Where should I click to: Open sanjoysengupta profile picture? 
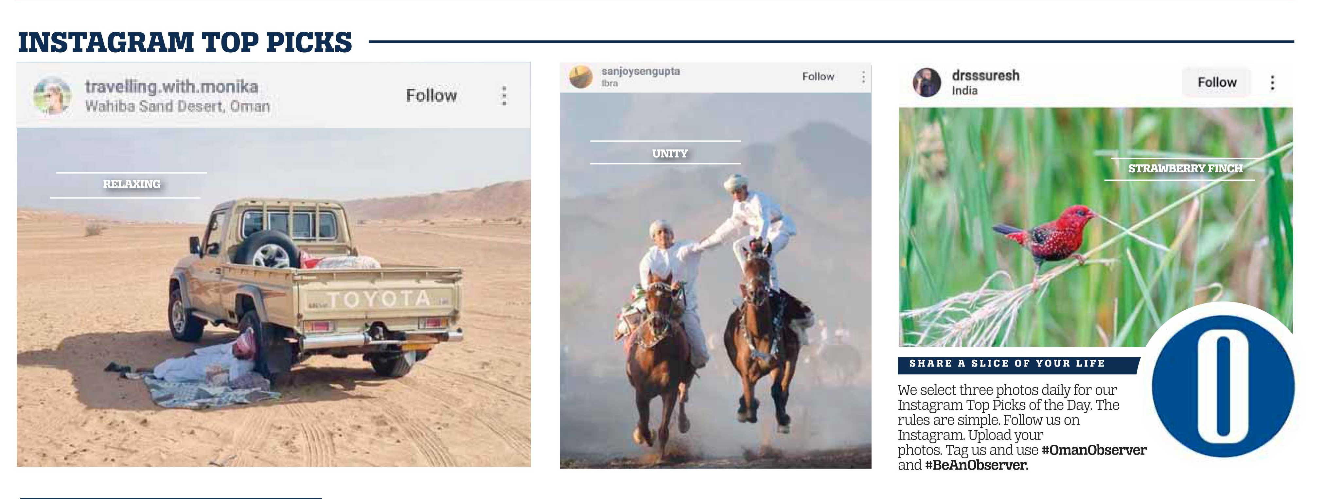(x=581, y=77)
